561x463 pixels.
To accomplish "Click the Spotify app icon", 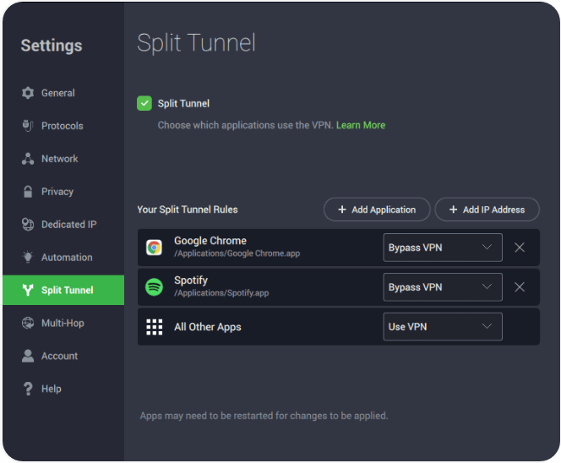I will pyautogui.click(x=155, y=287).
